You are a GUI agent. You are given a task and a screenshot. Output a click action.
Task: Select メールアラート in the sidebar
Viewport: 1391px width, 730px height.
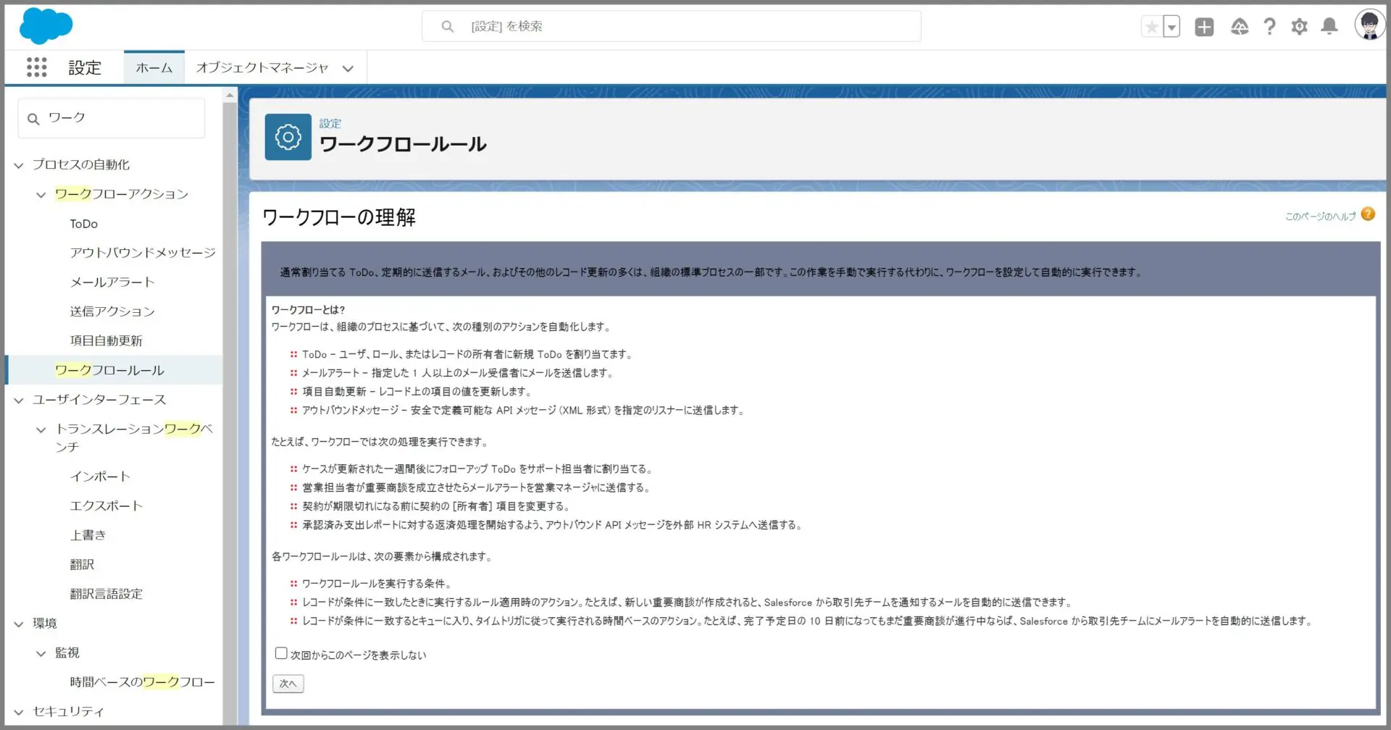point(112,282)
